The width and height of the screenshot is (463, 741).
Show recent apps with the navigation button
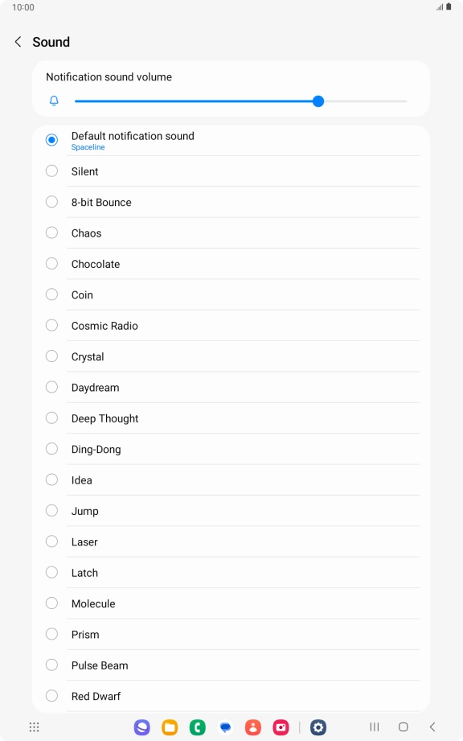(375, 727)
